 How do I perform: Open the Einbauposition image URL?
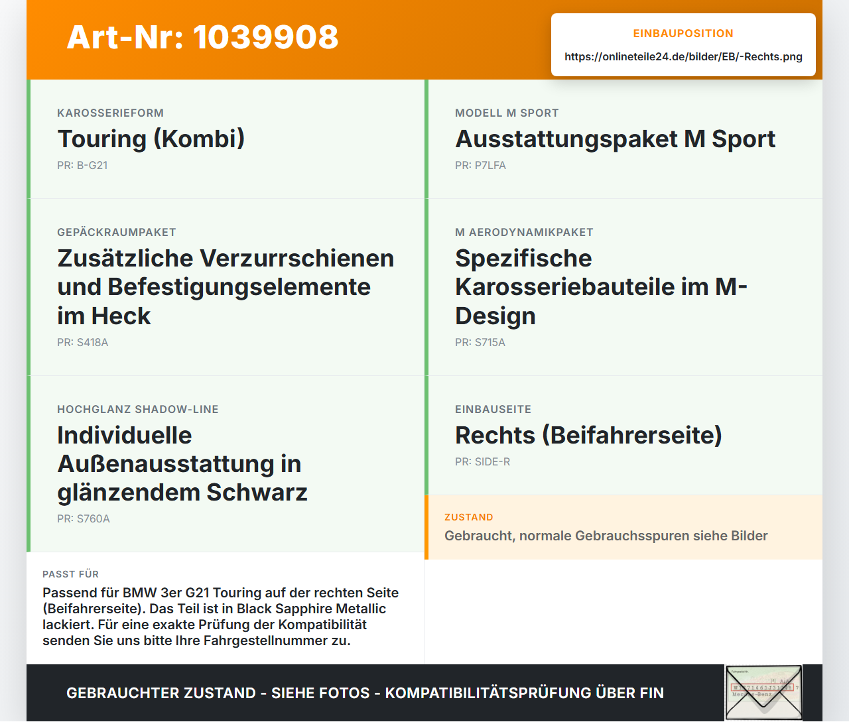[x=683, y=57]
